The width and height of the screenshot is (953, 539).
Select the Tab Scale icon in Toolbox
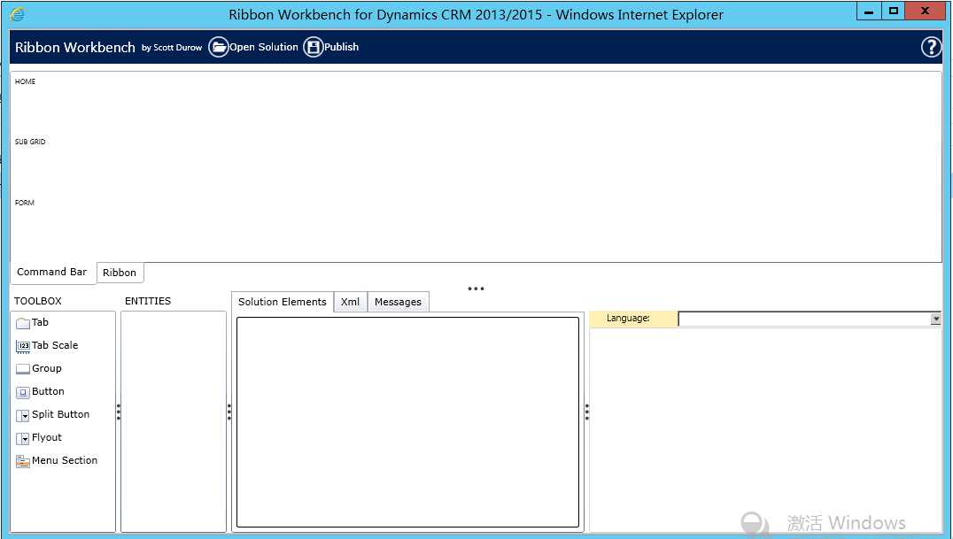(x=22, y=346)
